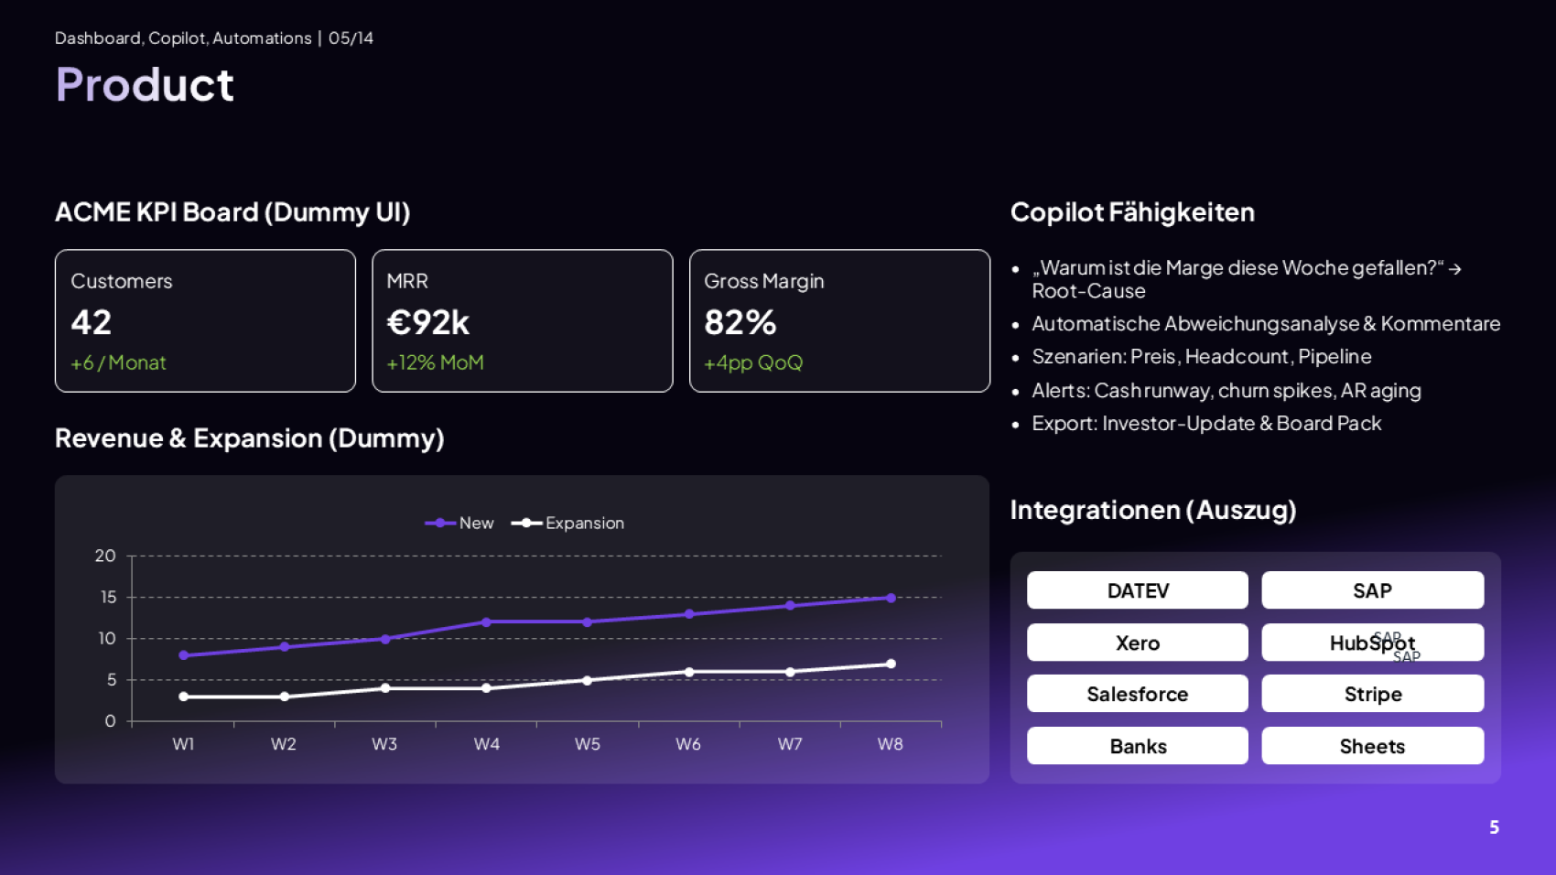This screenshot has width=1556, height=875.
Task: Open the Customers KPI card
Action: coord(205,320)
